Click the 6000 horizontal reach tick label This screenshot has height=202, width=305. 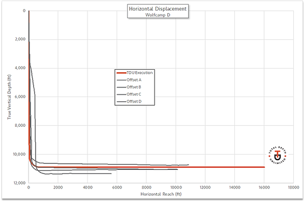pos(117,187)
